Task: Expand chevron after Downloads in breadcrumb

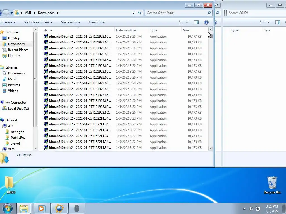Action: coord(58,13)
